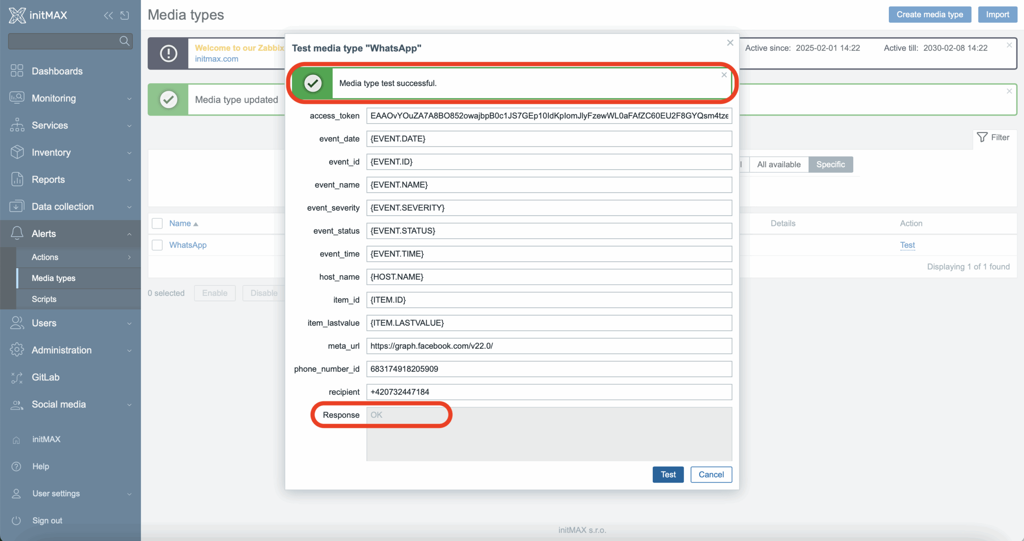Click the initMAX logo icon
Image resolution: width=1024 pixels, height=541 pixels.
[x=17, y=15]
